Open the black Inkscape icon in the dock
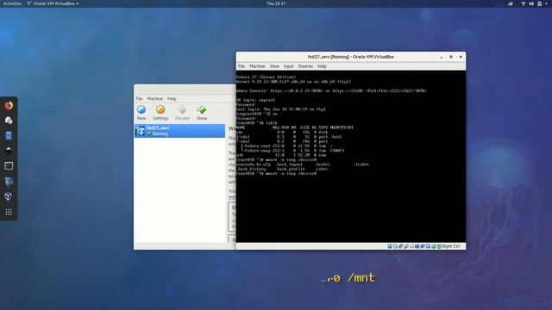The height and width of the screenshot is (310, 552). [x=9, y=151]
